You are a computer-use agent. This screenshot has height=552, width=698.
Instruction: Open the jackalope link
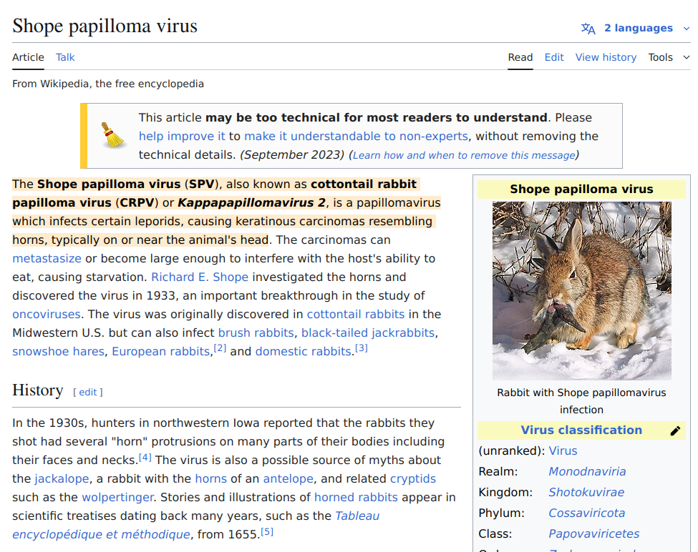(x=62, y=478)
